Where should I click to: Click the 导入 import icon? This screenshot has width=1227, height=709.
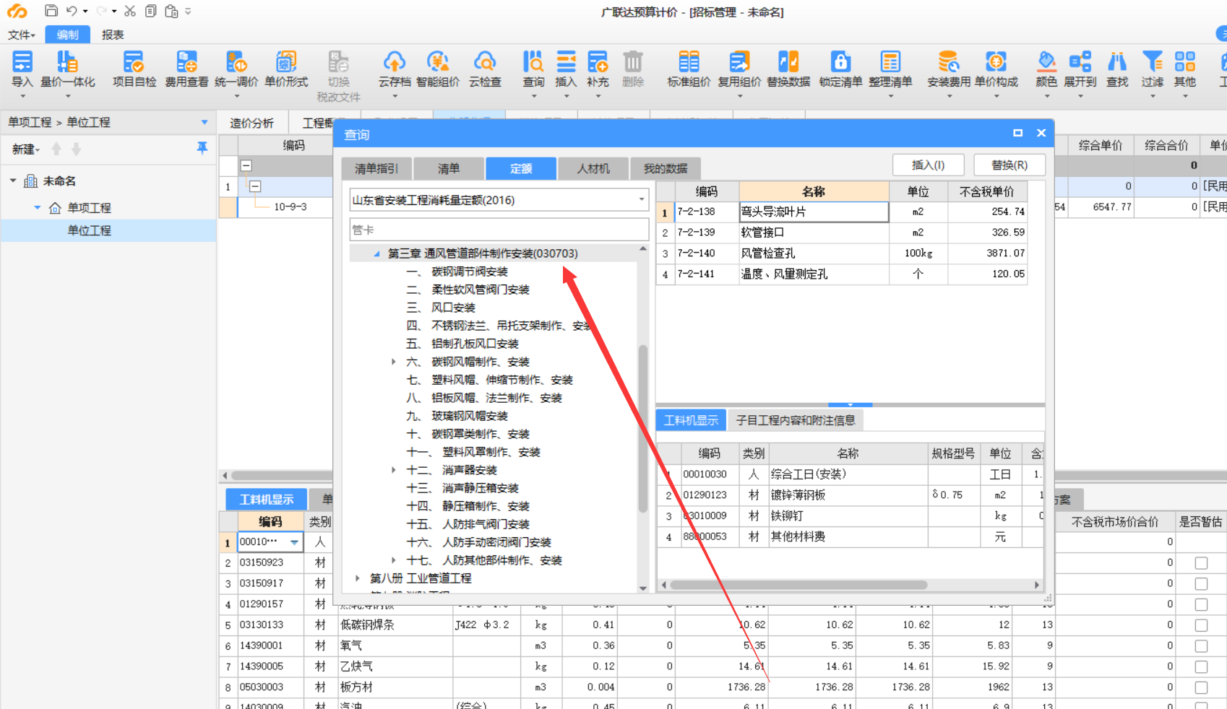pyautogui.click(x=22, y=62)
